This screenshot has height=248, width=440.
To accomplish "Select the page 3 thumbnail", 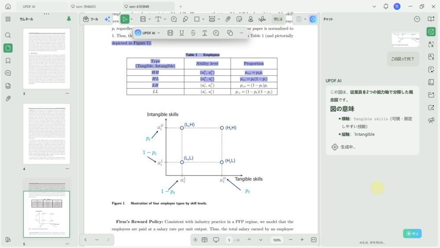I will 47,59.
